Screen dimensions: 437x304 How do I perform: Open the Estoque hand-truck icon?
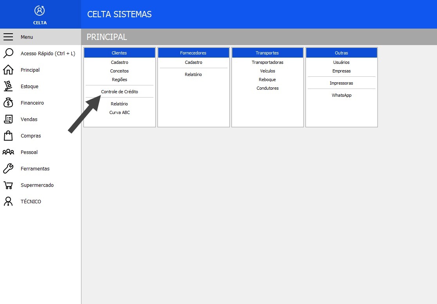[x=8, y=86]
